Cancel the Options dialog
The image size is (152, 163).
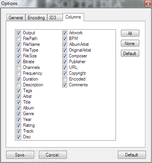(53, 155)
